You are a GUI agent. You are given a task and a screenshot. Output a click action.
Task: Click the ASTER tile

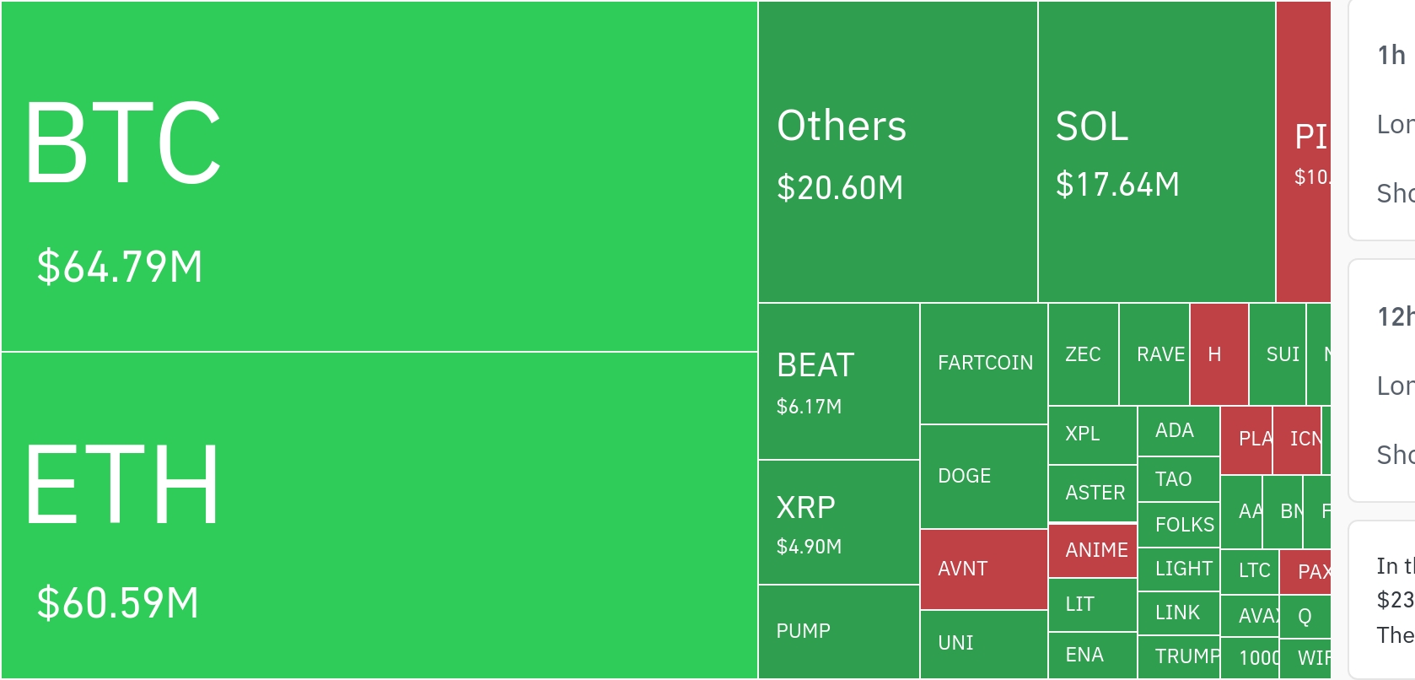click(x=1093, y=493)
